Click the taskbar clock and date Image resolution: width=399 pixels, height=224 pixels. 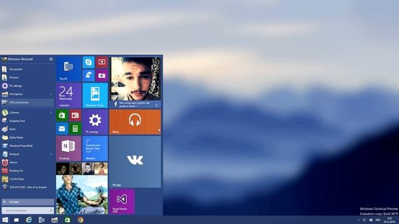pyautogui.click(x=389, y=220)
